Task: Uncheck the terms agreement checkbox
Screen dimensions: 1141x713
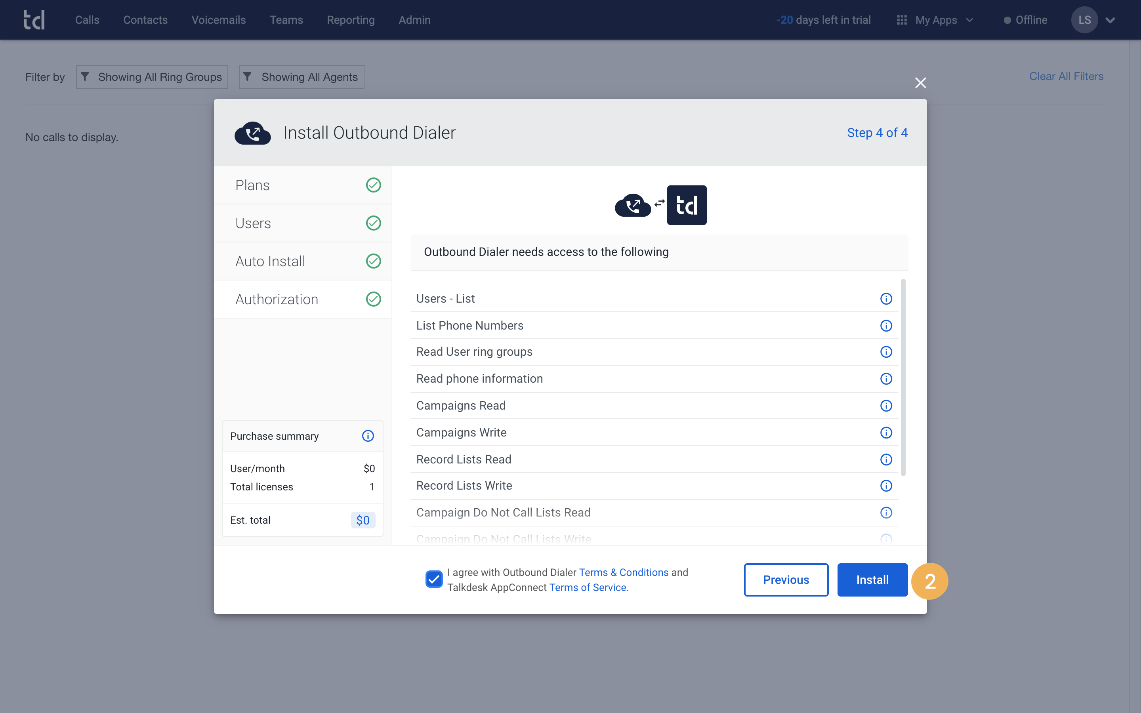Action: 434,580
